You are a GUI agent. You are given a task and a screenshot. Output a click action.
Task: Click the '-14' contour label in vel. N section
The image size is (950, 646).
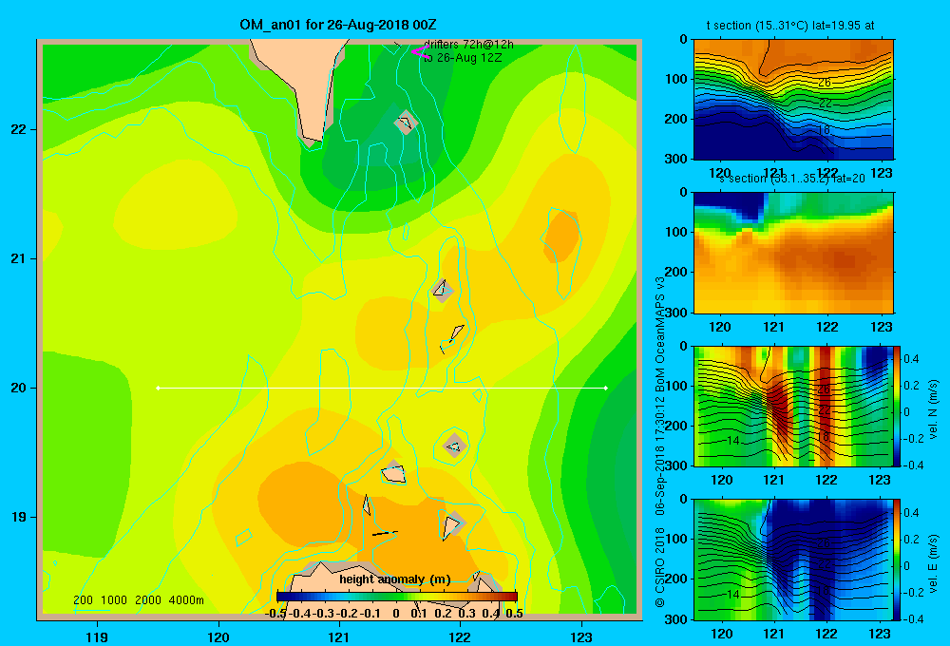tap(731, 441)
